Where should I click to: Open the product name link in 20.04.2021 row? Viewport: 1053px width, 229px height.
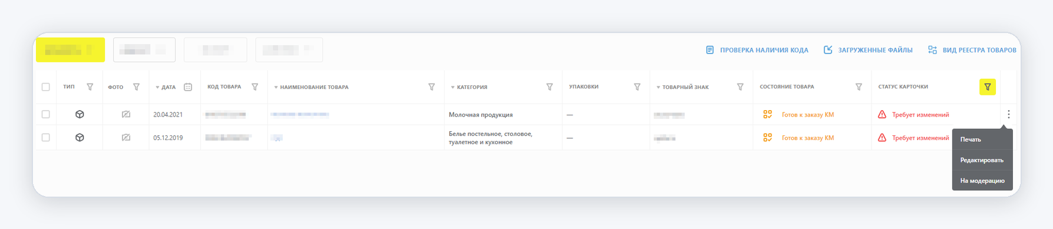(x=300, y=114)
